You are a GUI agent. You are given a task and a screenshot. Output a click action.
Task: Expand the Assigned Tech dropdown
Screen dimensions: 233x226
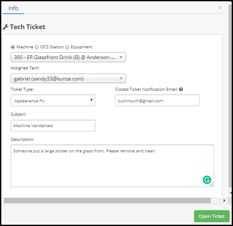[x=68, y=78]
